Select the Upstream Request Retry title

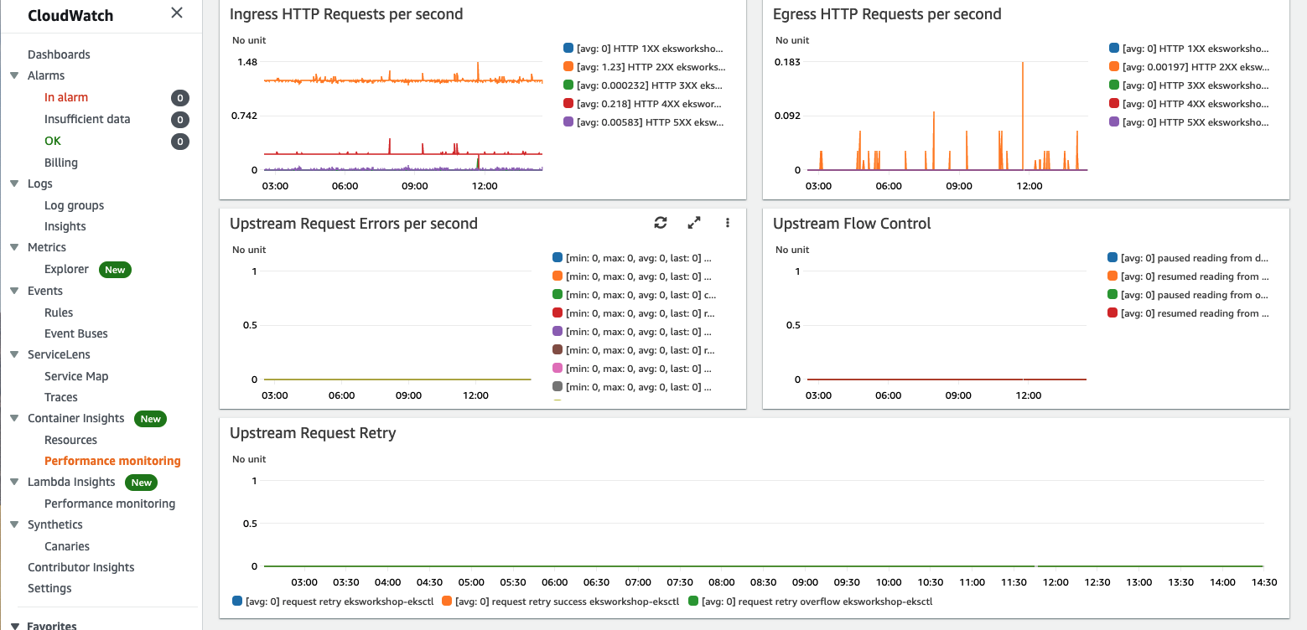point(313,433)
